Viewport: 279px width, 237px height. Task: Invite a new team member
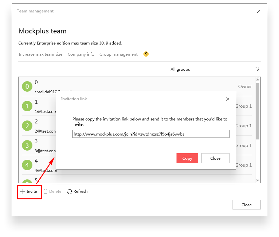(x=29, y=191)
